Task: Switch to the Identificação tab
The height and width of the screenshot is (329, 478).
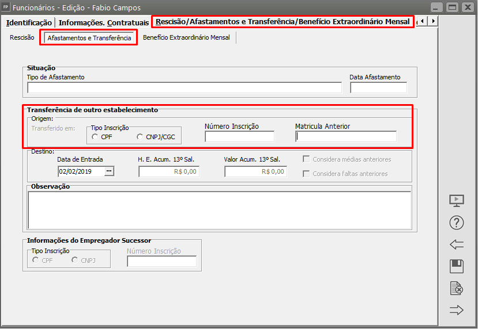Action: pyautogui.click(x=29, y=22)
